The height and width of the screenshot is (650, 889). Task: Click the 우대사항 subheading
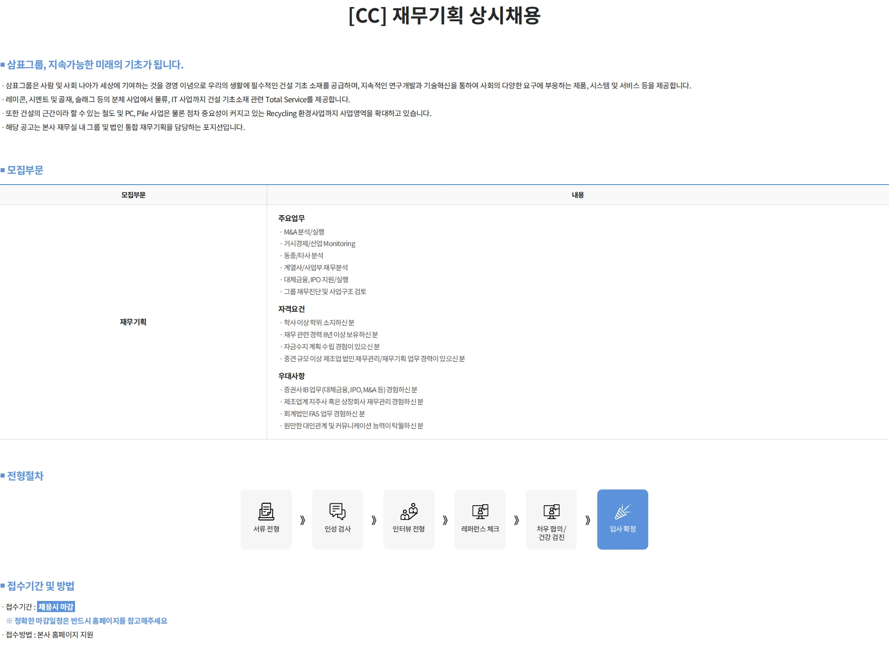click(292, 376)
